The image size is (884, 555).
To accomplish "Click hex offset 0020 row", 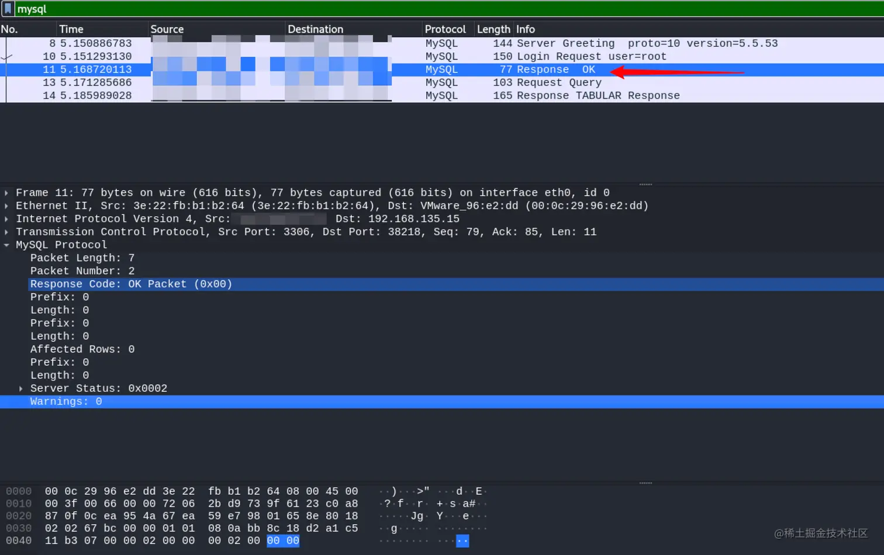I will (x=19, y=516).
